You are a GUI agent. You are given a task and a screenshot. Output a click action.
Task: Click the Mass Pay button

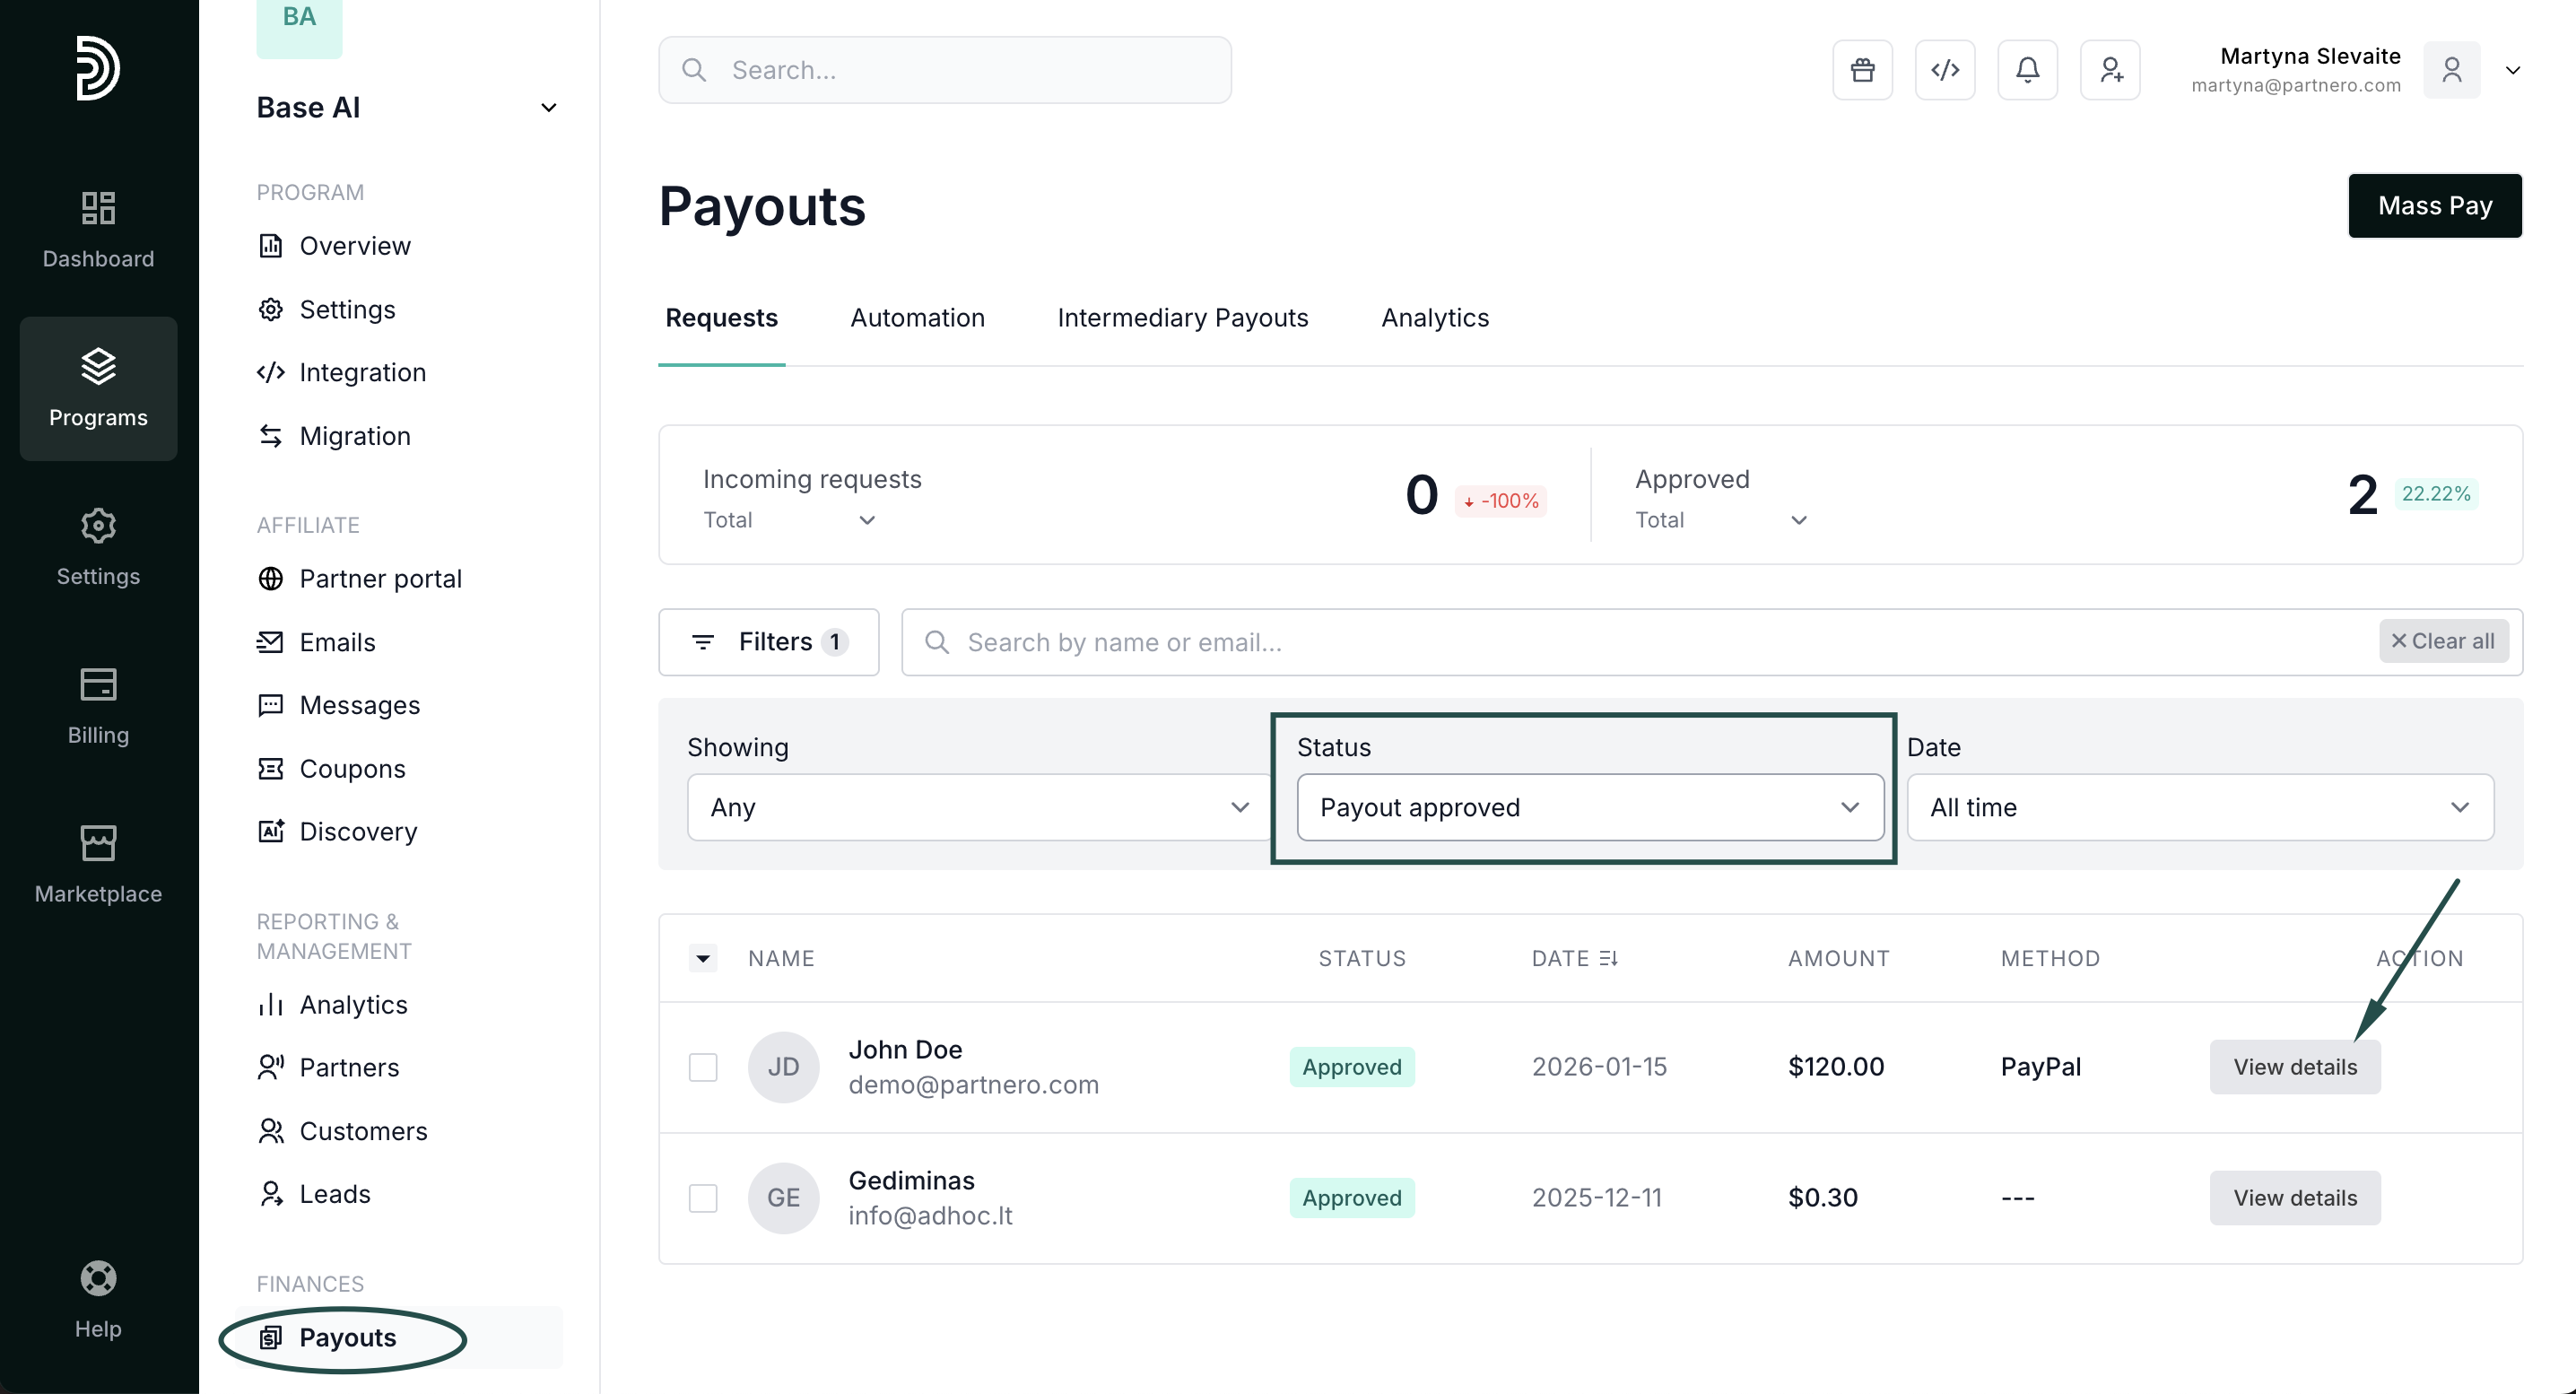[x=2434, y=206]
